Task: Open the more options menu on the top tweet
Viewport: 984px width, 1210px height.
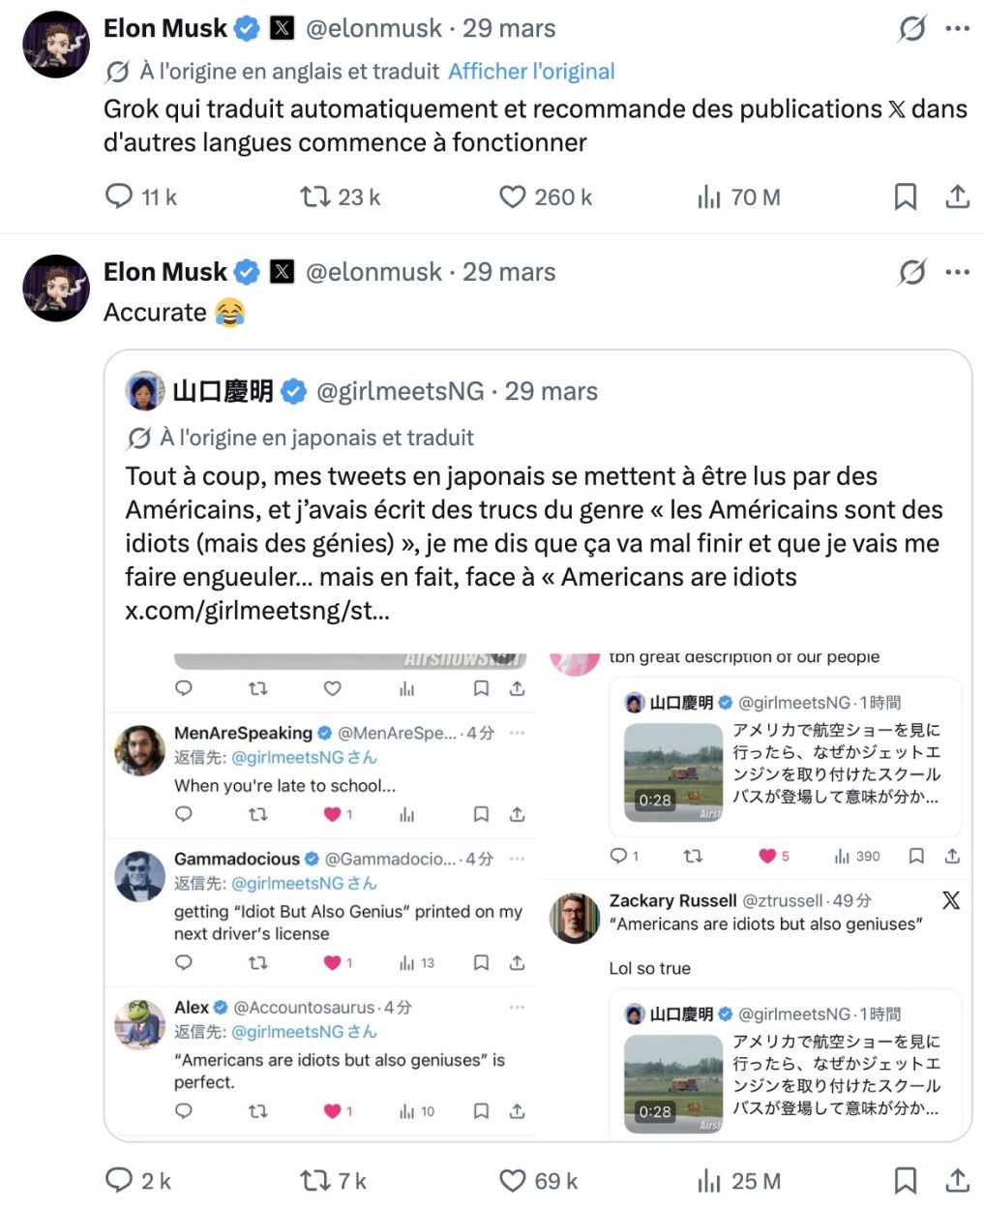Action: pyautogui.click(x=960, y=29)
